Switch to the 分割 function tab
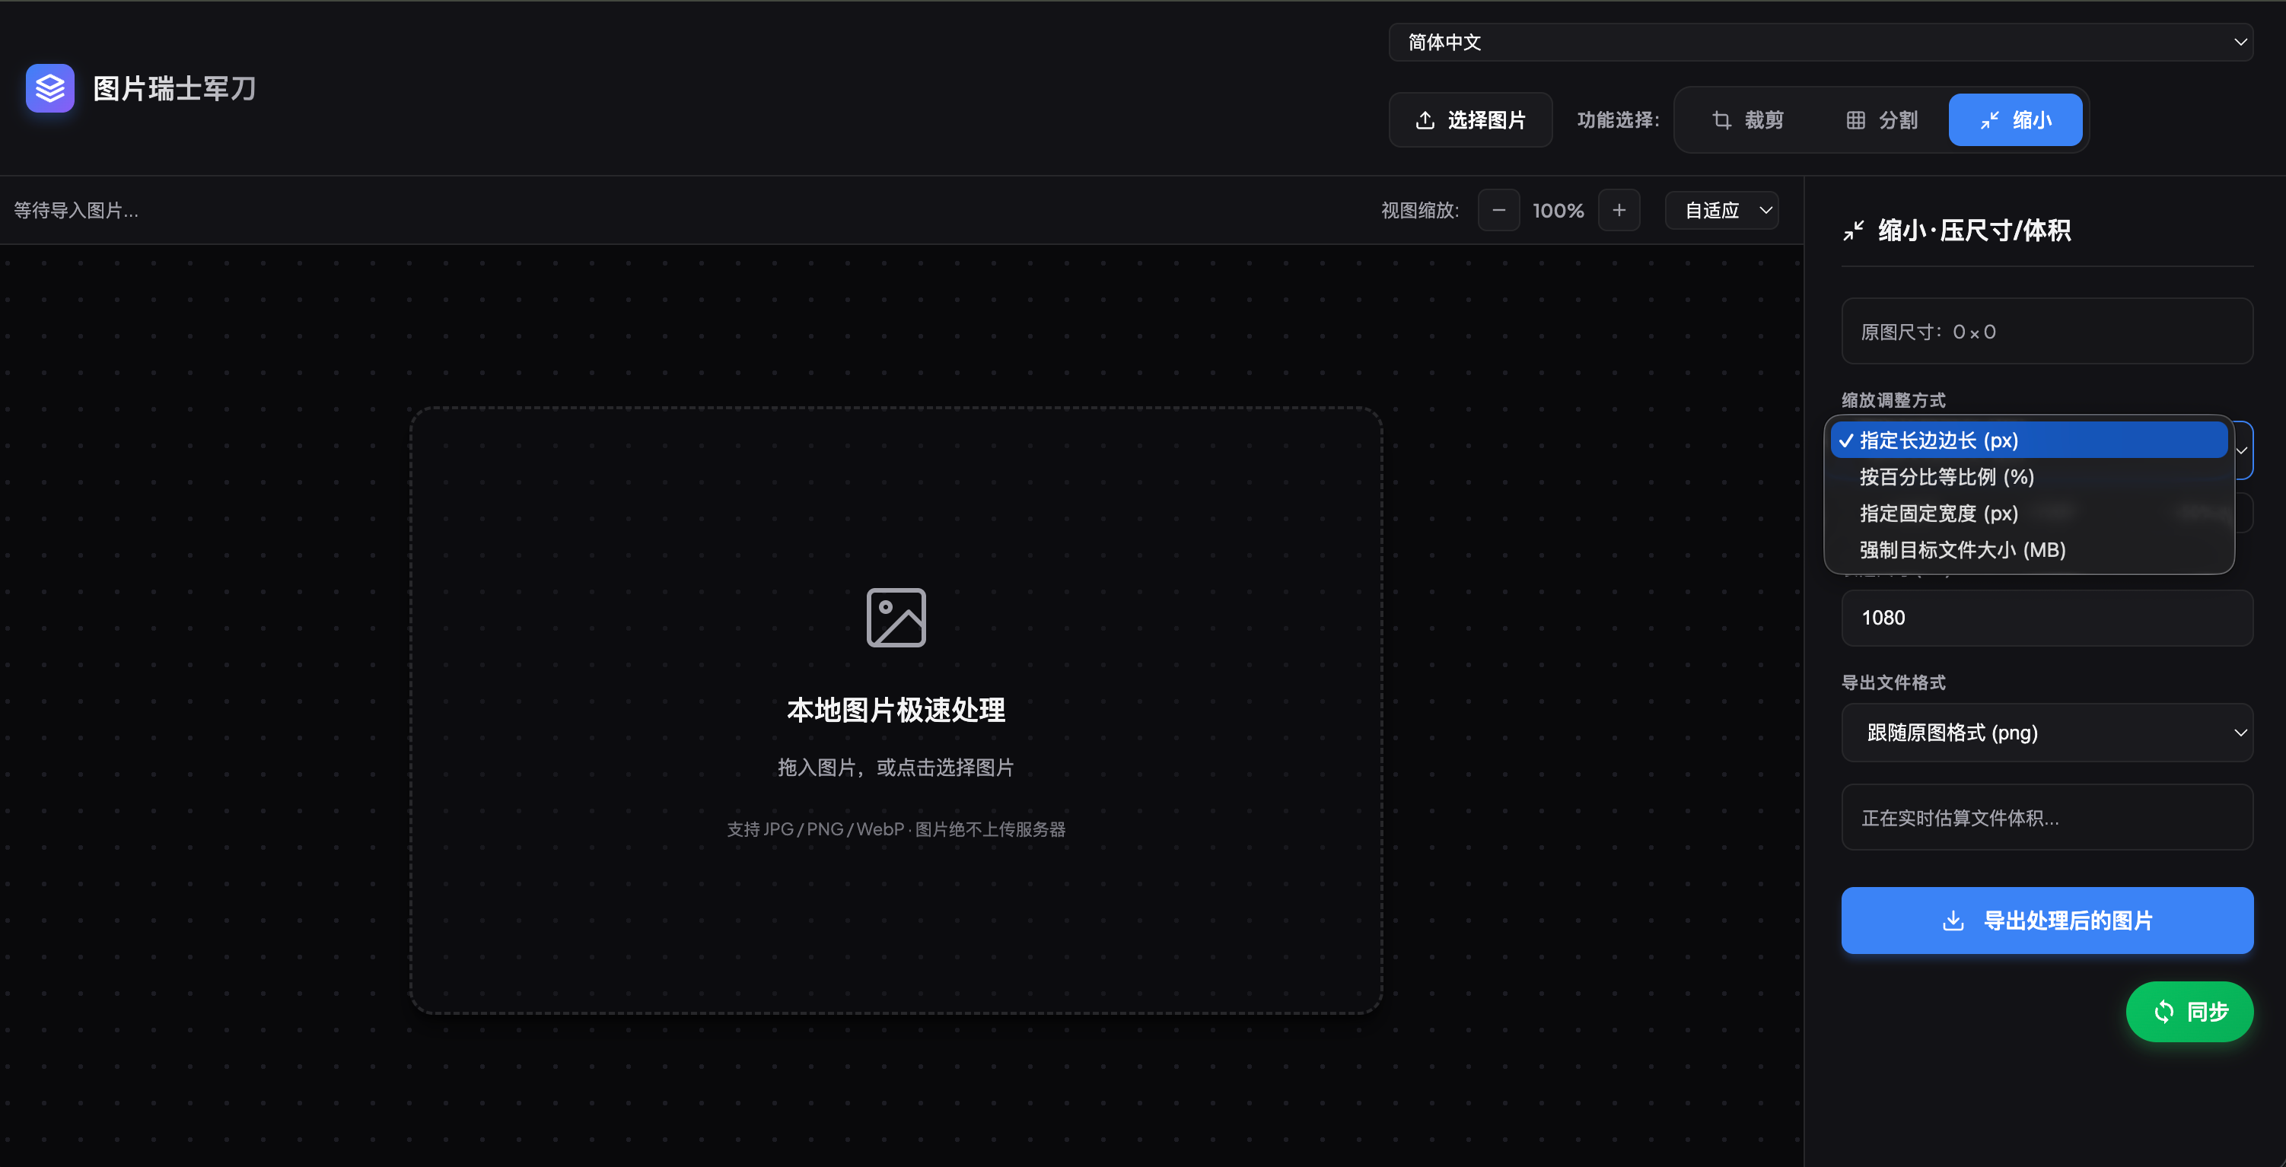The height and width of the screenshot is (1167, 2286). click(1881, 119)
